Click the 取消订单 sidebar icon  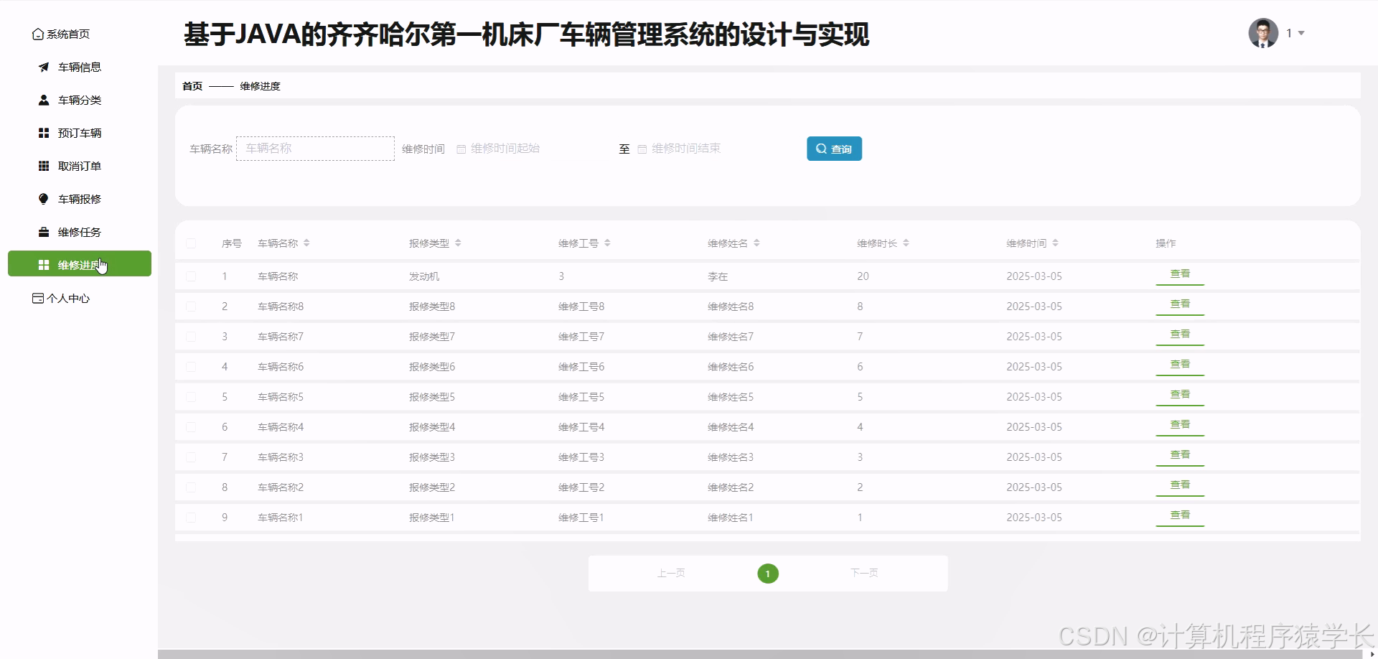click(x=44, y=166)
